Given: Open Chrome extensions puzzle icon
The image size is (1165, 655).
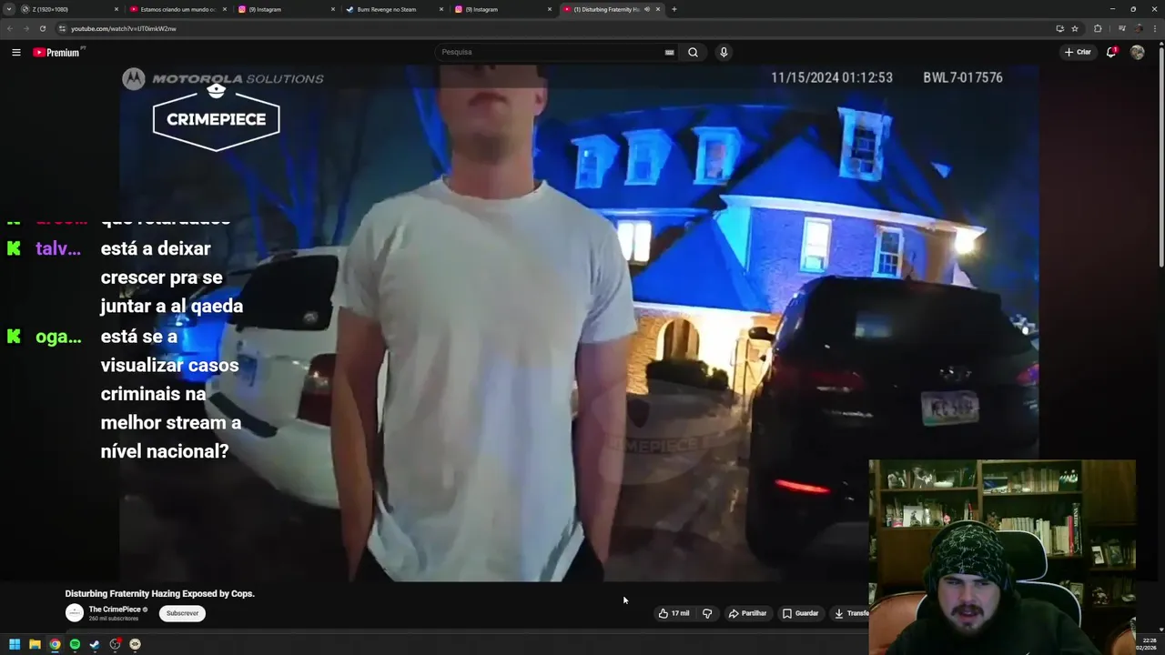Looking at the screenshot, I should pos(1098,28).
